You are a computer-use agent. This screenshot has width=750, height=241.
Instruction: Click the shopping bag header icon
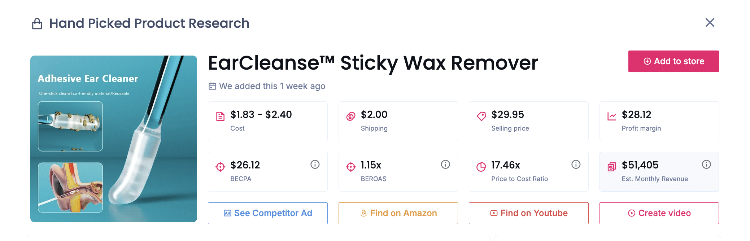[37, 24]
